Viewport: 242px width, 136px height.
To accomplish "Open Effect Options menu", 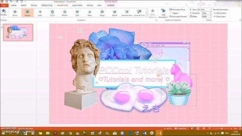I will (x=153, y=13).
